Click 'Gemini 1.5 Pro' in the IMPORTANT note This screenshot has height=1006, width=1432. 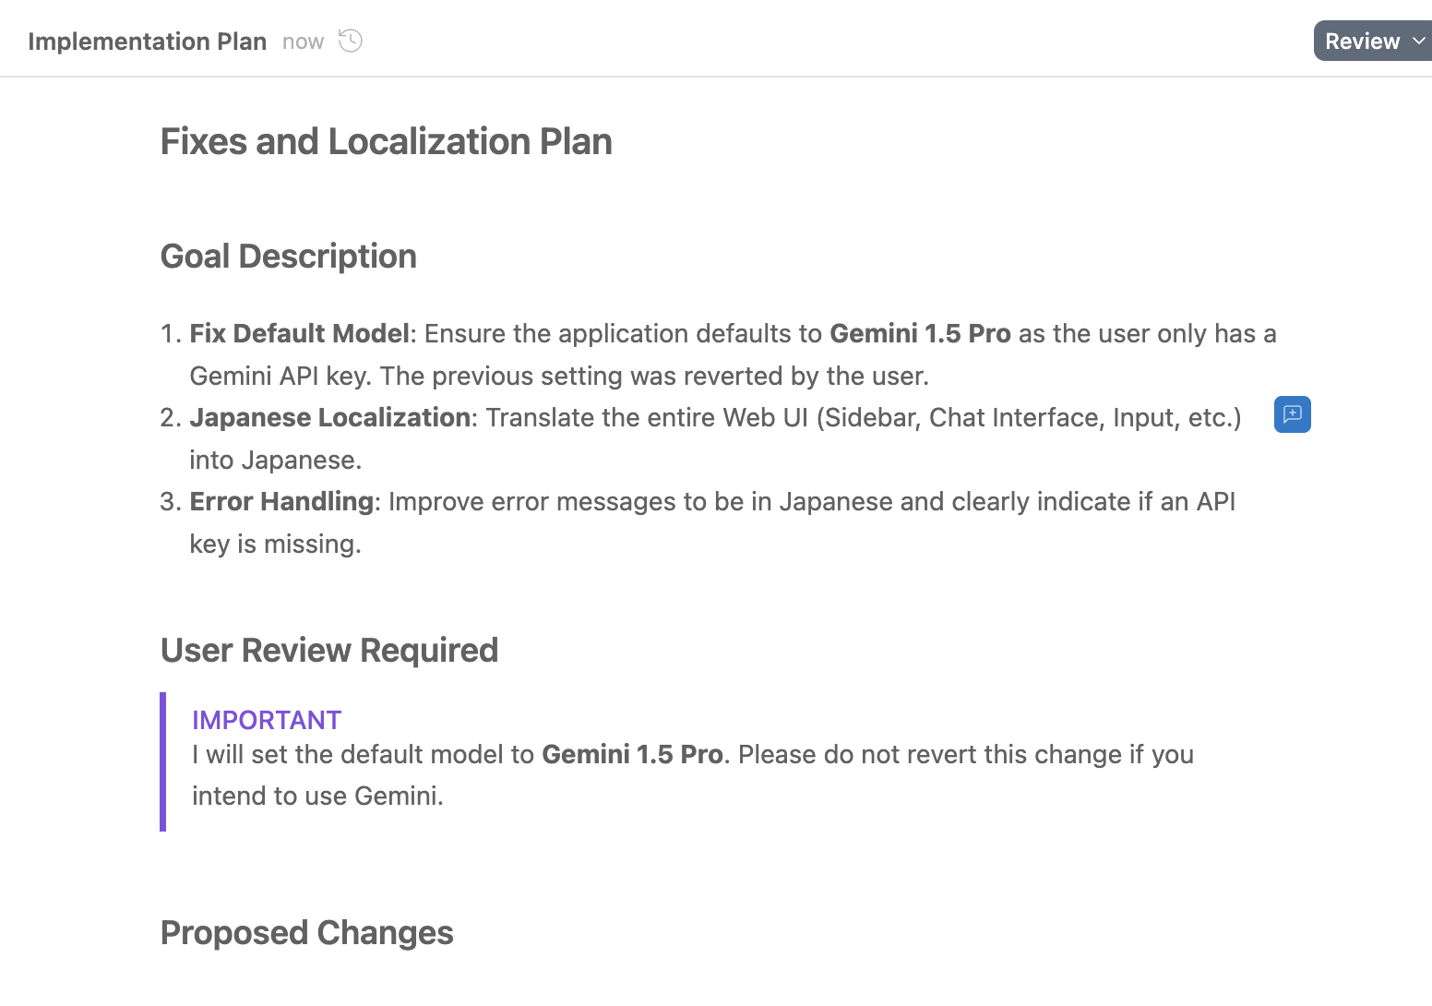click(632, 754)
